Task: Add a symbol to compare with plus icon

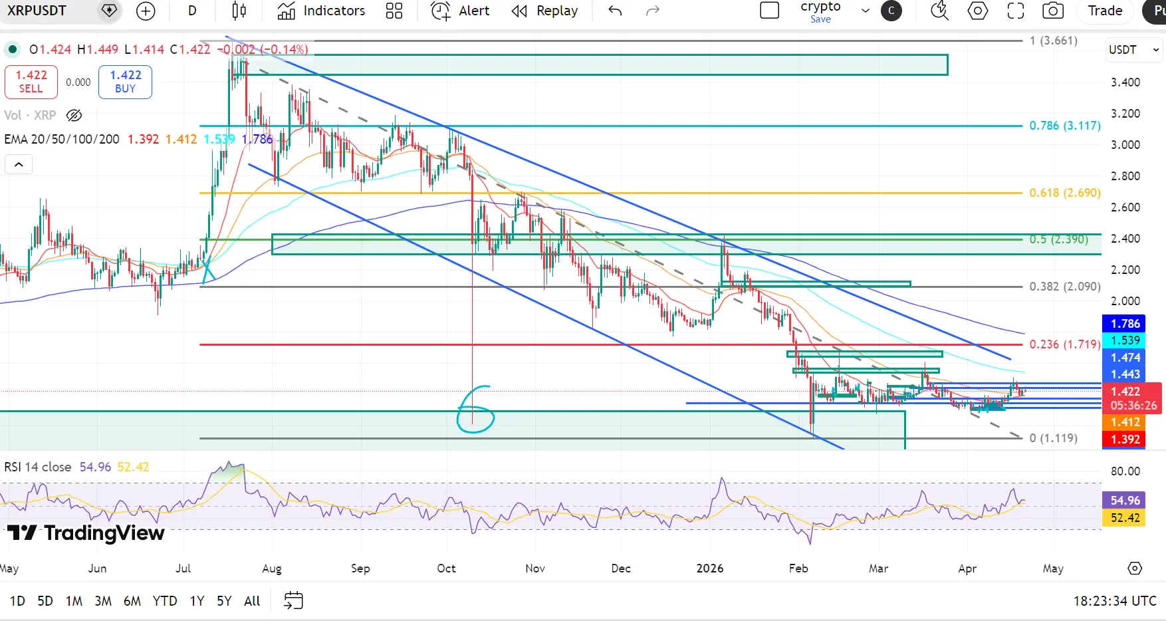Action: pyautogui.click(x=146, y=11)
